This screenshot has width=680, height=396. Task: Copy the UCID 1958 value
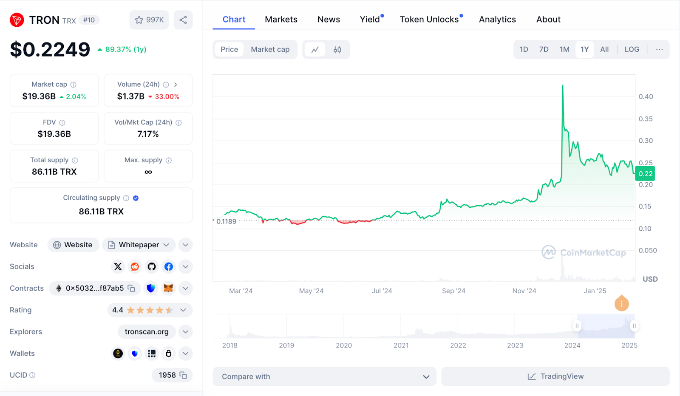pyautogui.click(x=183, y=375)
